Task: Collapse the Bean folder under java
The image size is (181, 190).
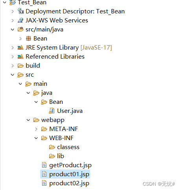Action: pyautogui.click(x=36, y=102)
